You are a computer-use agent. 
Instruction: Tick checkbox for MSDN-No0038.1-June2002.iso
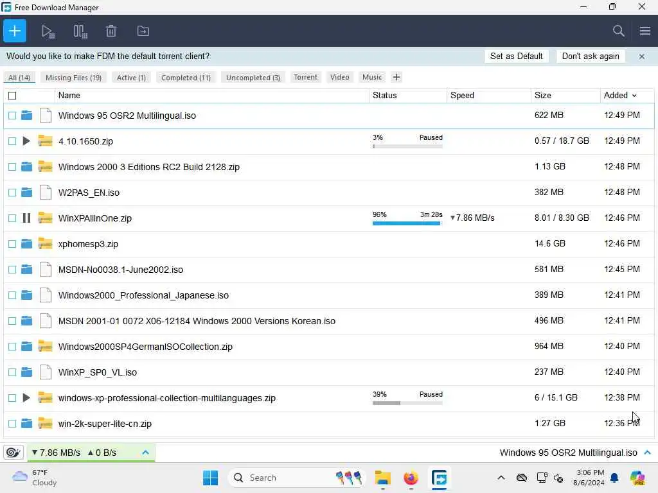click(x=12, y=270)
